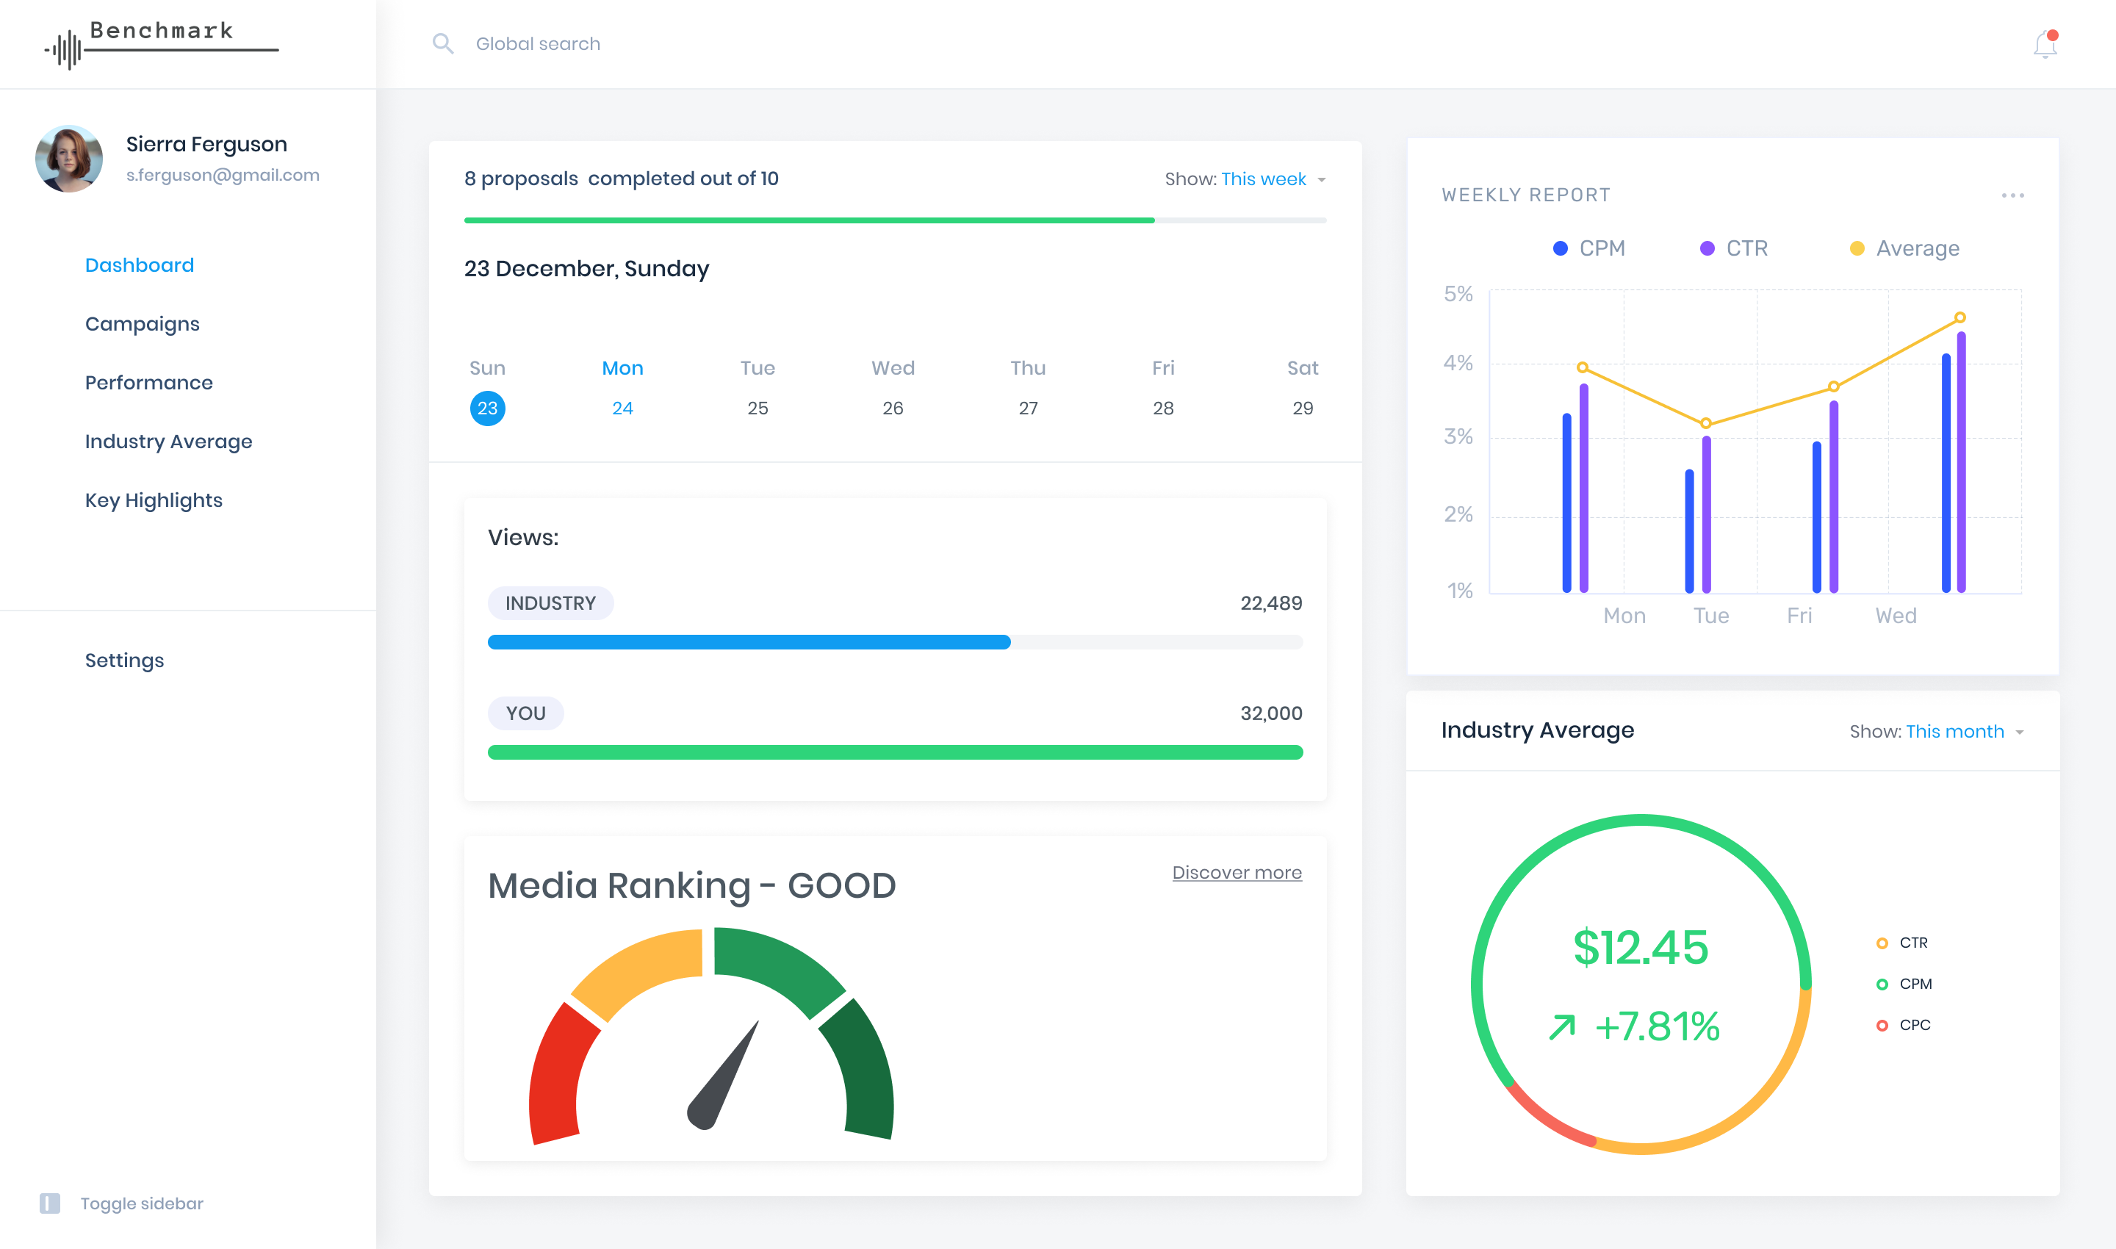The width and height of the screenshot is (2116, 1249).
Task: Click the Toggle sidebar icon
Action: click(50, 1203)
